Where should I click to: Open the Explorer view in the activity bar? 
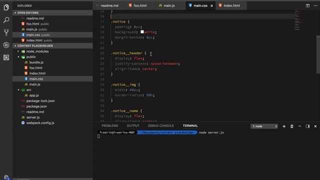click(6, 7)
